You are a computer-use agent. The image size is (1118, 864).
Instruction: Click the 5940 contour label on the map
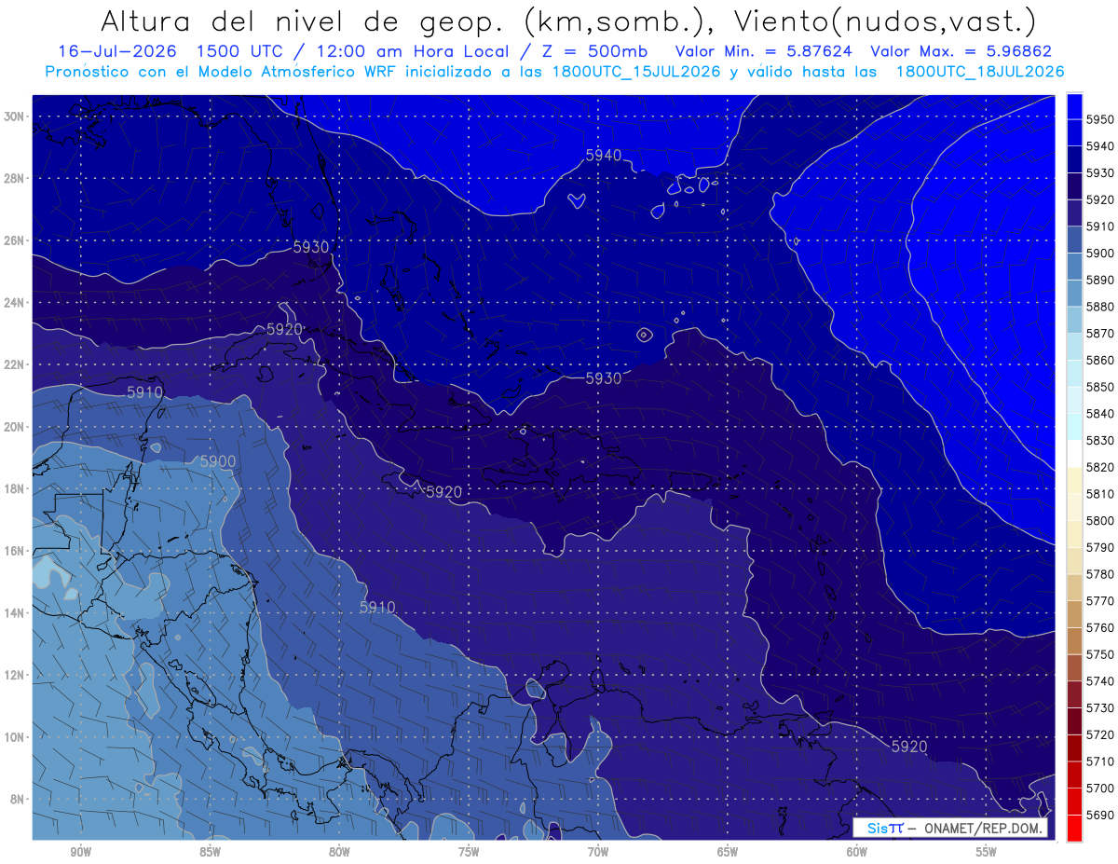(604, 156)
